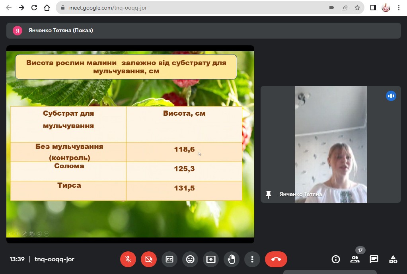Turn on the camera

(x=149, y=259)
